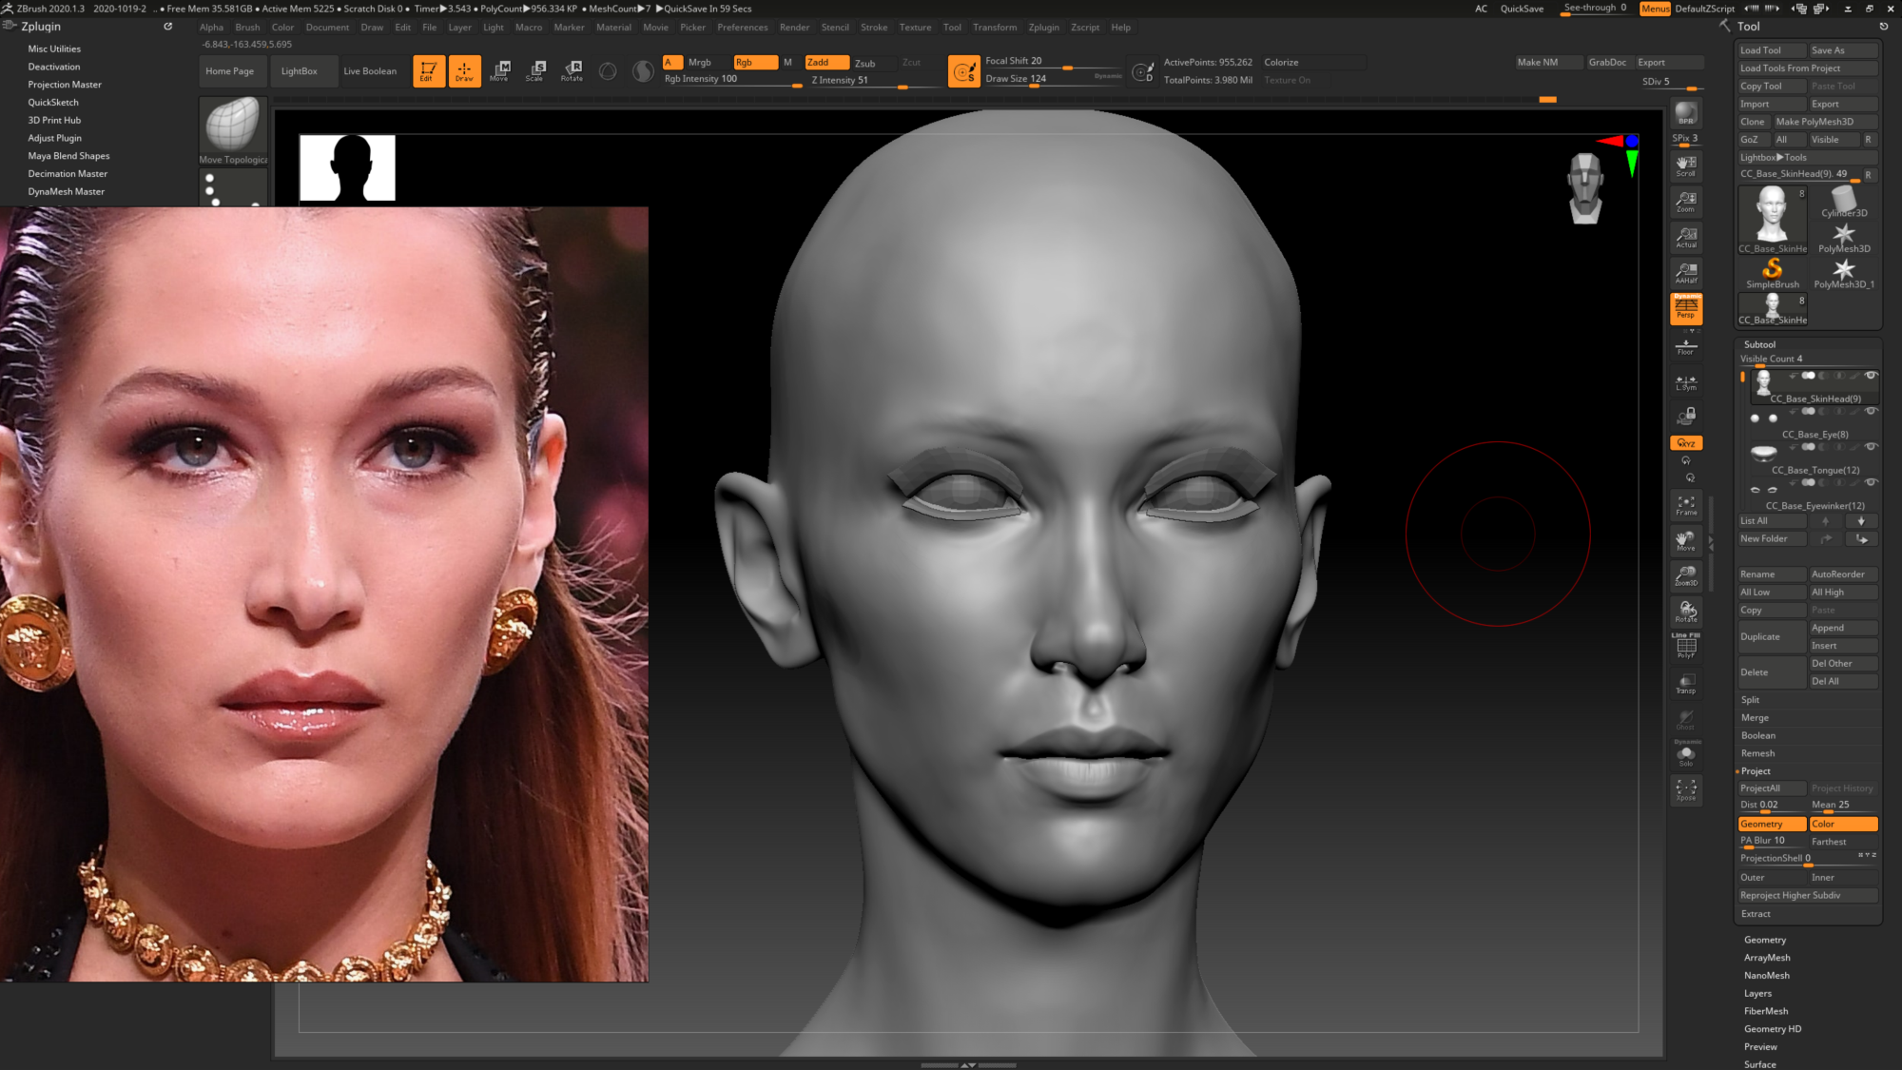Image resolution: width=1902 pixels, height=1070 pixels.
Task: Hide CC_Base_Eye subtool with eye icon
Action: [x=1870, y=411]
